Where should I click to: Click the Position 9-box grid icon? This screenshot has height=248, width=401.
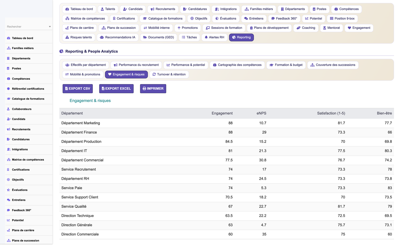(332, 19)
